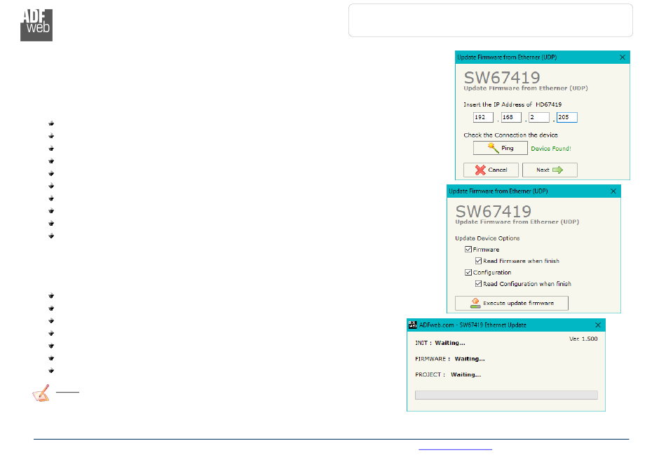Cancel the firmware update wizard

coord(491,170)
